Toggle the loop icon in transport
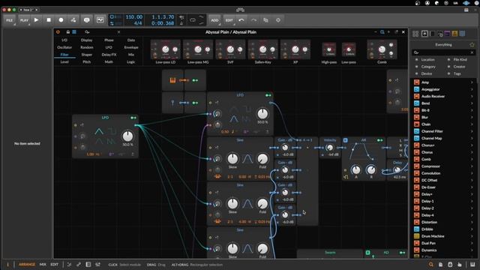The height and width of the screenshot is (270, 480). (x=193, y=20)
